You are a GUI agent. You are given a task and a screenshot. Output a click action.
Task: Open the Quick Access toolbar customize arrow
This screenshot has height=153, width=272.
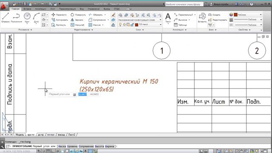59,4
